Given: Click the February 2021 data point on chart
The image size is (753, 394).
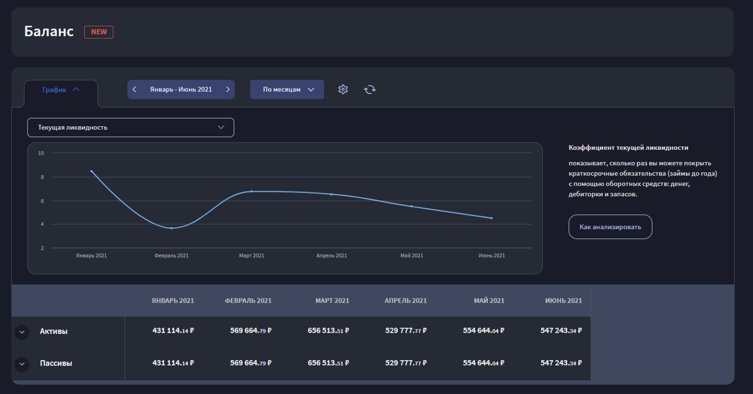Looking at the screenshot, I should (171, 228).
